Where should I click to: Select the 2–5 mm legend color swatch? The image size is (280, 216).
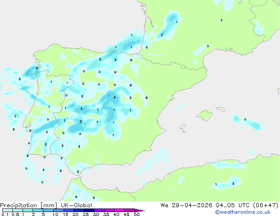(x=38, y=210)
